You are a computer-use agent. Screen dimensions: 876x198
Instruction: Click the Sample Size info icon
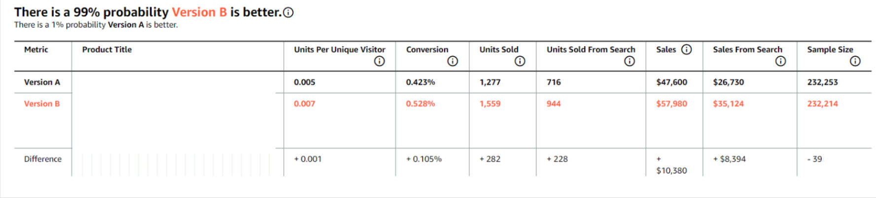tap(855, 61)
